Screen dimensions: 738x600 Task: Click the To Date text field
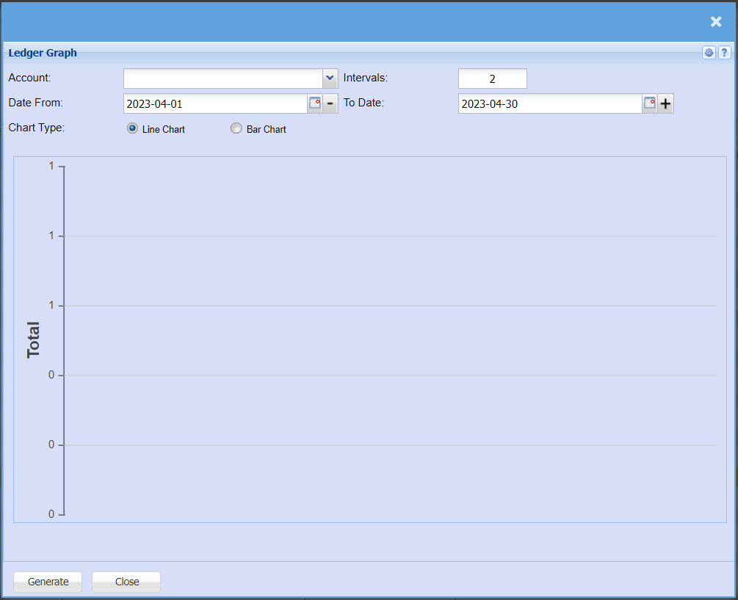pyautogui.click(x=550, y=103)
